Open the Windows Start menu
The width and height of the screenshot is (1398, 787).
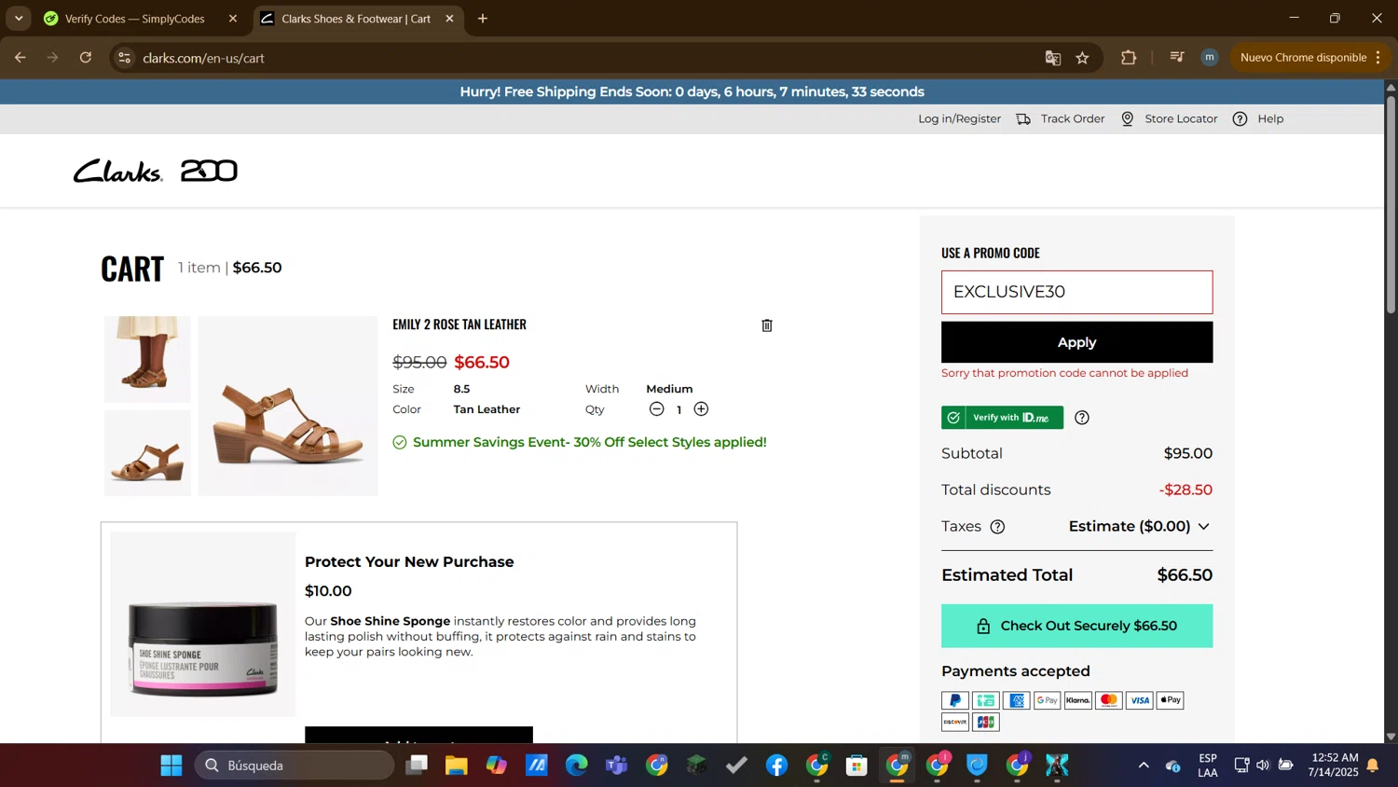(171, 766)
